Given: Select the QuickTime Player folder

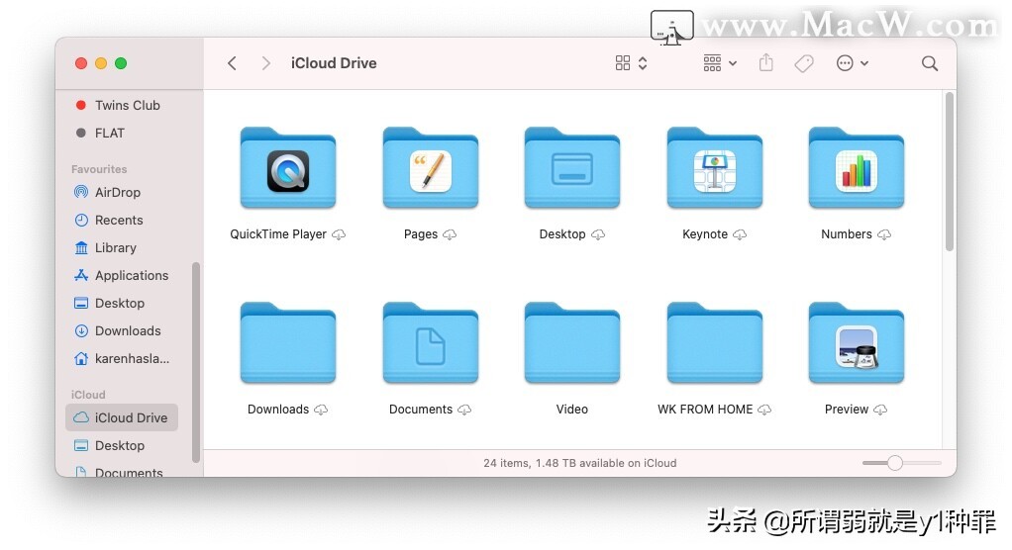Looking at the screenshot, I should [288, 167].
